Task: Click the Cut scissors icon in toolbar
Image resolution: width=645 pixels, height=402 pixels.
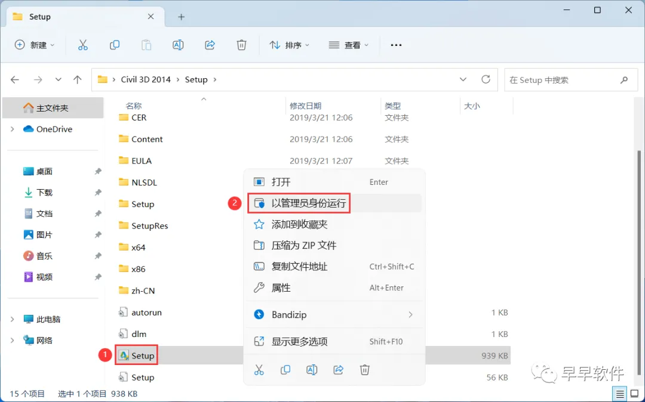Action: click(x=82, y=45)
